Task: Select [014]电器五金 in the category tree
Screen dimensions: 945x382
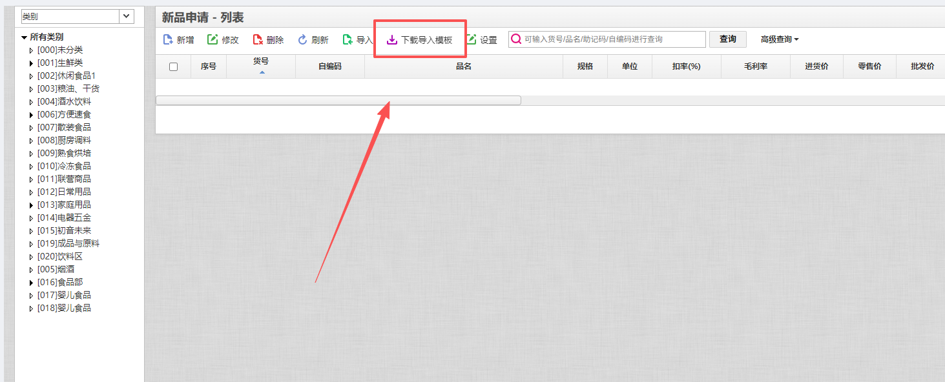Action: pos(64,217)
